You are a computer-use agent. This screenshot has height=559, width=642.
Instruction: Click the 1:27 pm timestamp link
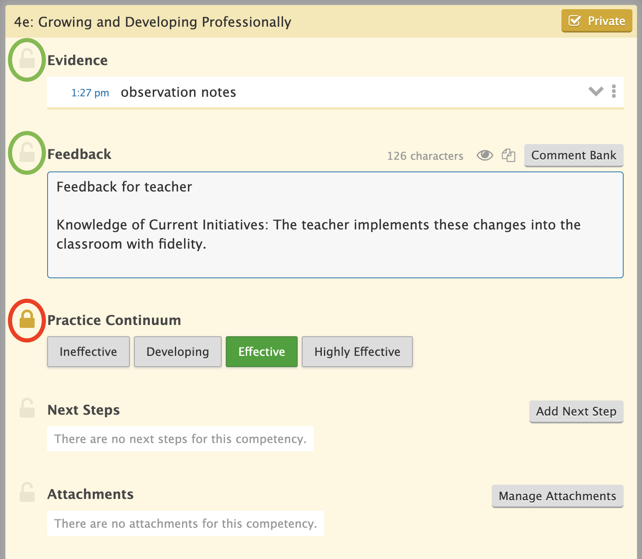[90, 93]
